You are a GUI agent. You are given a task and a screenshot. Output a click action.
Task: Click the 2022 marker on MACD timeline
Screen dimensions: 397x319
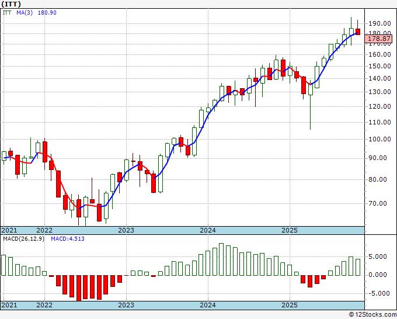[x=44, y=305]
